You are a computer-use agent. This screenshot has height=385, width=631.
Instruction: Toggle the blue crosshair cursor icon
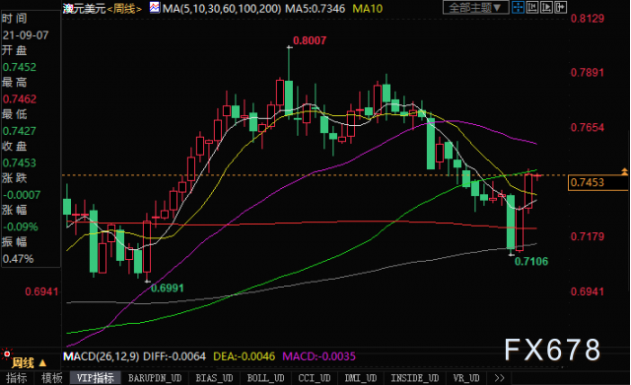coord(518,7)
